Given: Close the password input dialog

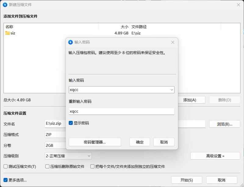Looking at the screenshot, I should pyautogui.click(x=173, y=42).
